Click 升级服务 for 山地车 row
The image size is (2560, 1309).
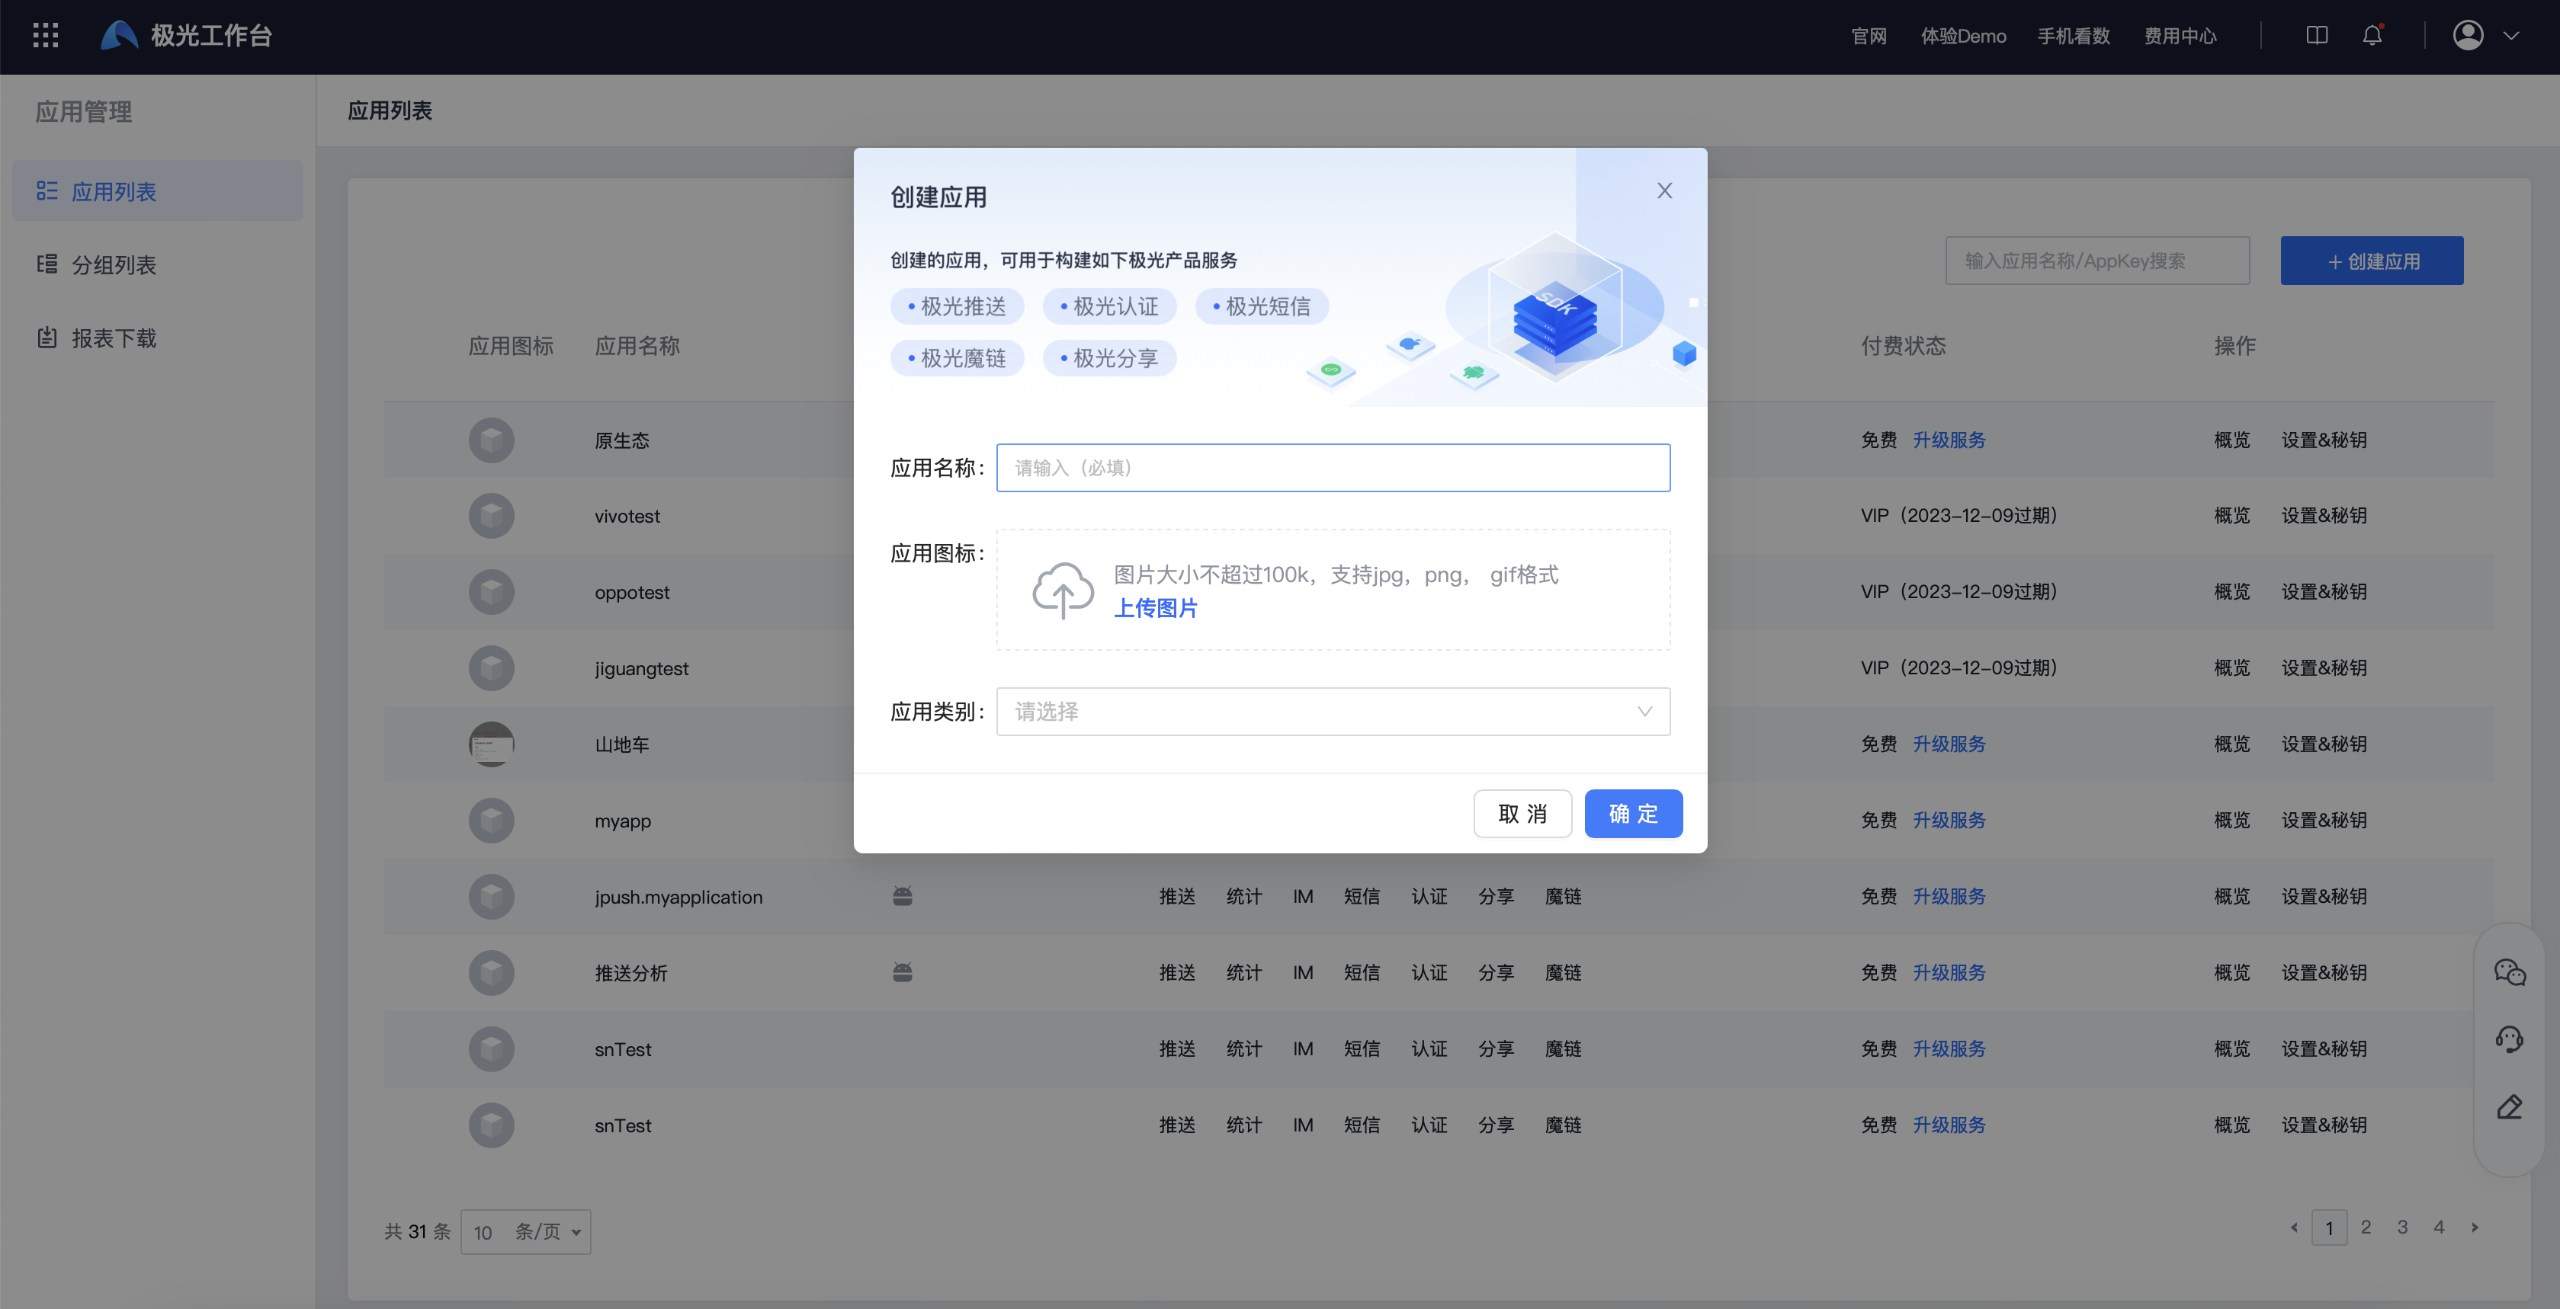[1949, 745]
